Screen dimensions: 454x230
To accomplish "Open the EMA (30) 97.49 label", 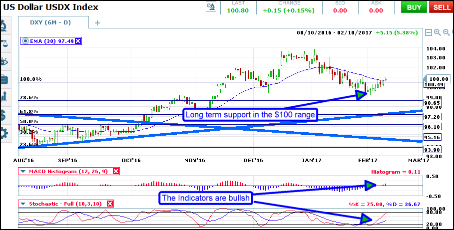I will pos(52,41).
